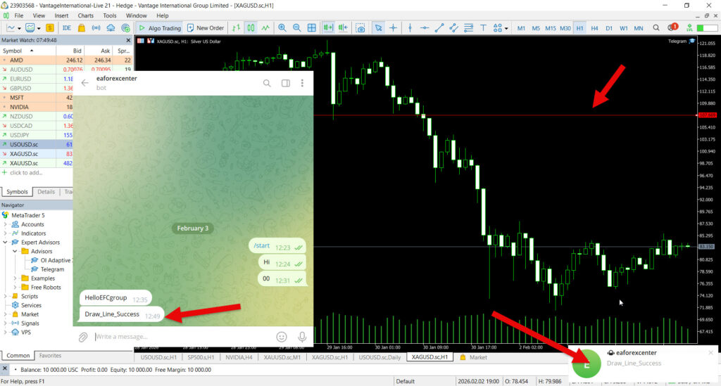
Task: Open the search magnifier in toolbar
Action: tap(656, 28)
